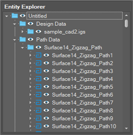Select the Path Data label
The width and height of the screenshot is (133, 135).
[x=48, y=39]
